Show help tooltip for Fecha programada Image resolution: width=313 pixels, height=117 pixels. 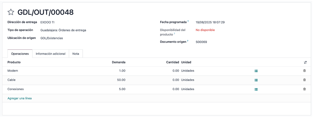pyautogui.click(x=188, y=21)
